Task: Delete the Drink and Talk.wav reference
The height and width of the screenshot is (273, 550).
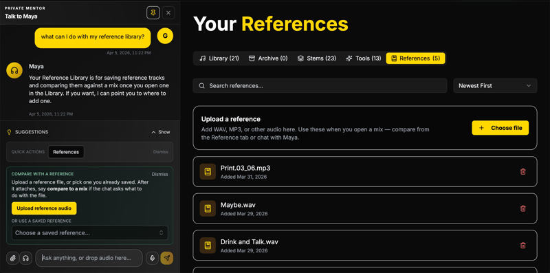Action: click(523, 245)
